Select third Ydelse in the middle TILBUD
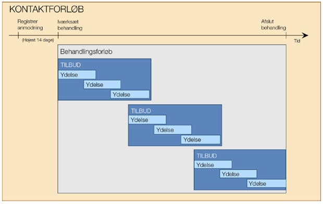Viewport: 323px width, 204px height. pos(201,139)
